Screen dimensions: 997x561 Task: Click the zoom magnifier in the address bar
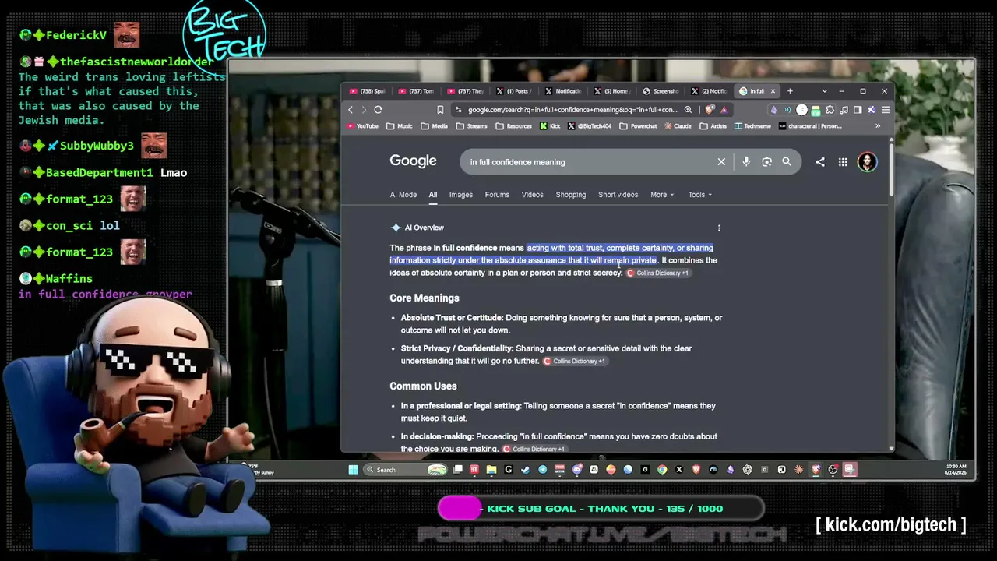(688, 110)
